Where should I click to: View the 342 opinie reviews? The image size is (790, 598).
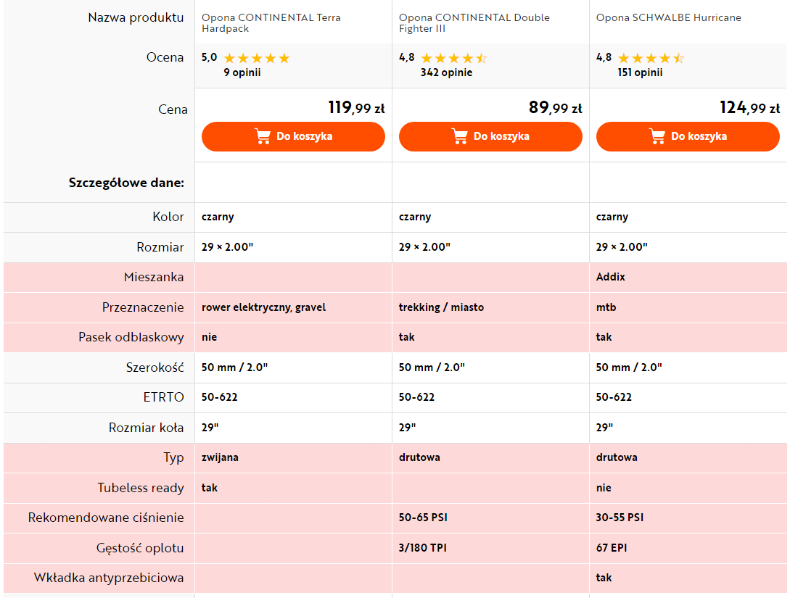pos(446,72)
